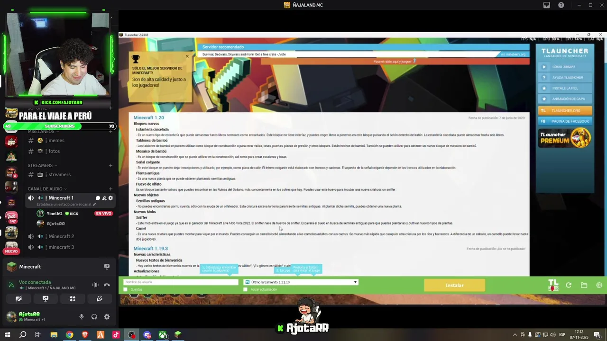Viewport: 607px width, 341px height.
Task: Enable the Forzar actualización checkbox
Action: pos(246,289)
